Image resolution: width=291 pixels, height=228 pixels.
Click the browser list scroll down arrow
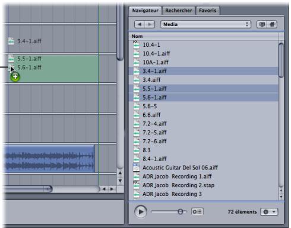(x=281, y=197)
